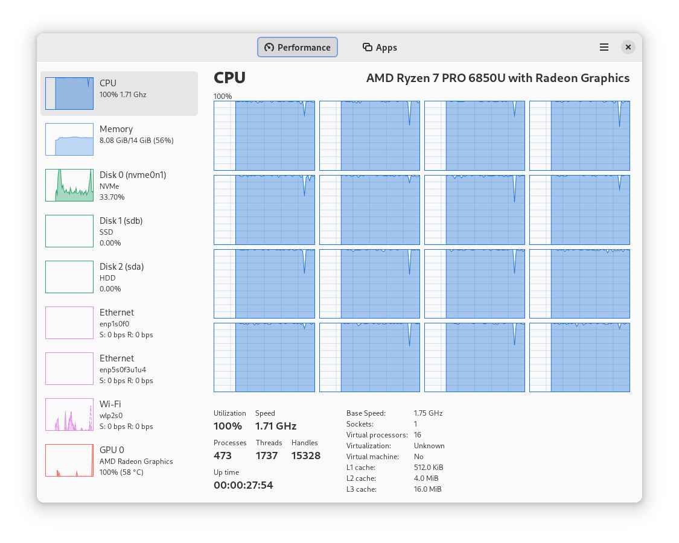Close the system monitor window
Image resolution: width=679 pixels, height=543 pixels.
click(x=628, y=47)
